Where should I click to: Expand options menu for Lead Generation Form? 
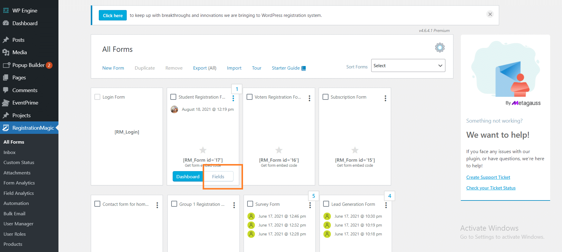(x=386, y=205)
